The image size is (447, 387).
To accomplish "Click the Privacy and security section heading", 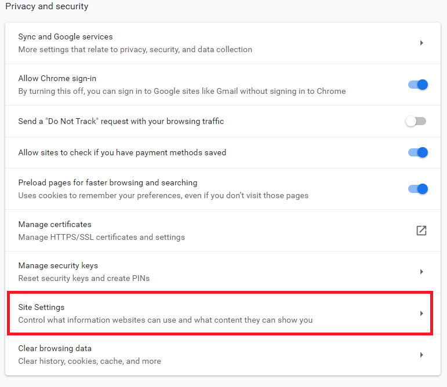I will pos(47,6).
